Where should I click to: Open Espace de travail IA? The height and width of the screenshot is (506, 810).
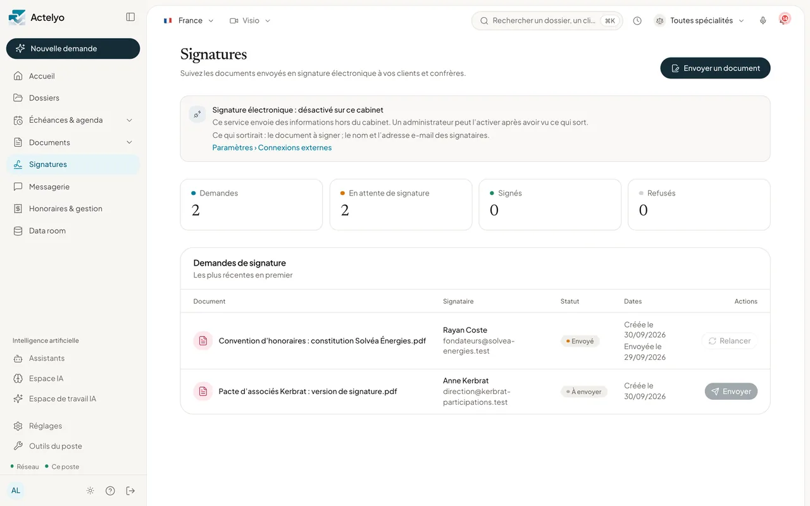tap(73, 398)
